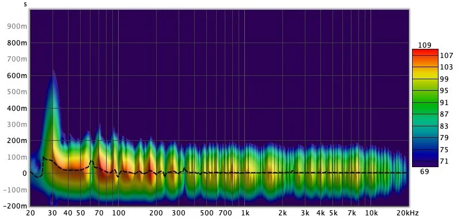
Task: Click the "200" frequency axis label
Action: click(156, 213)
